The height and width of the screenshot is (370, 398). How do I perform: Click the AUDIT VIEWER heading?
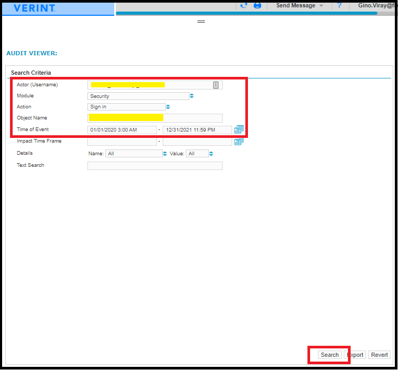pos(32,53)
